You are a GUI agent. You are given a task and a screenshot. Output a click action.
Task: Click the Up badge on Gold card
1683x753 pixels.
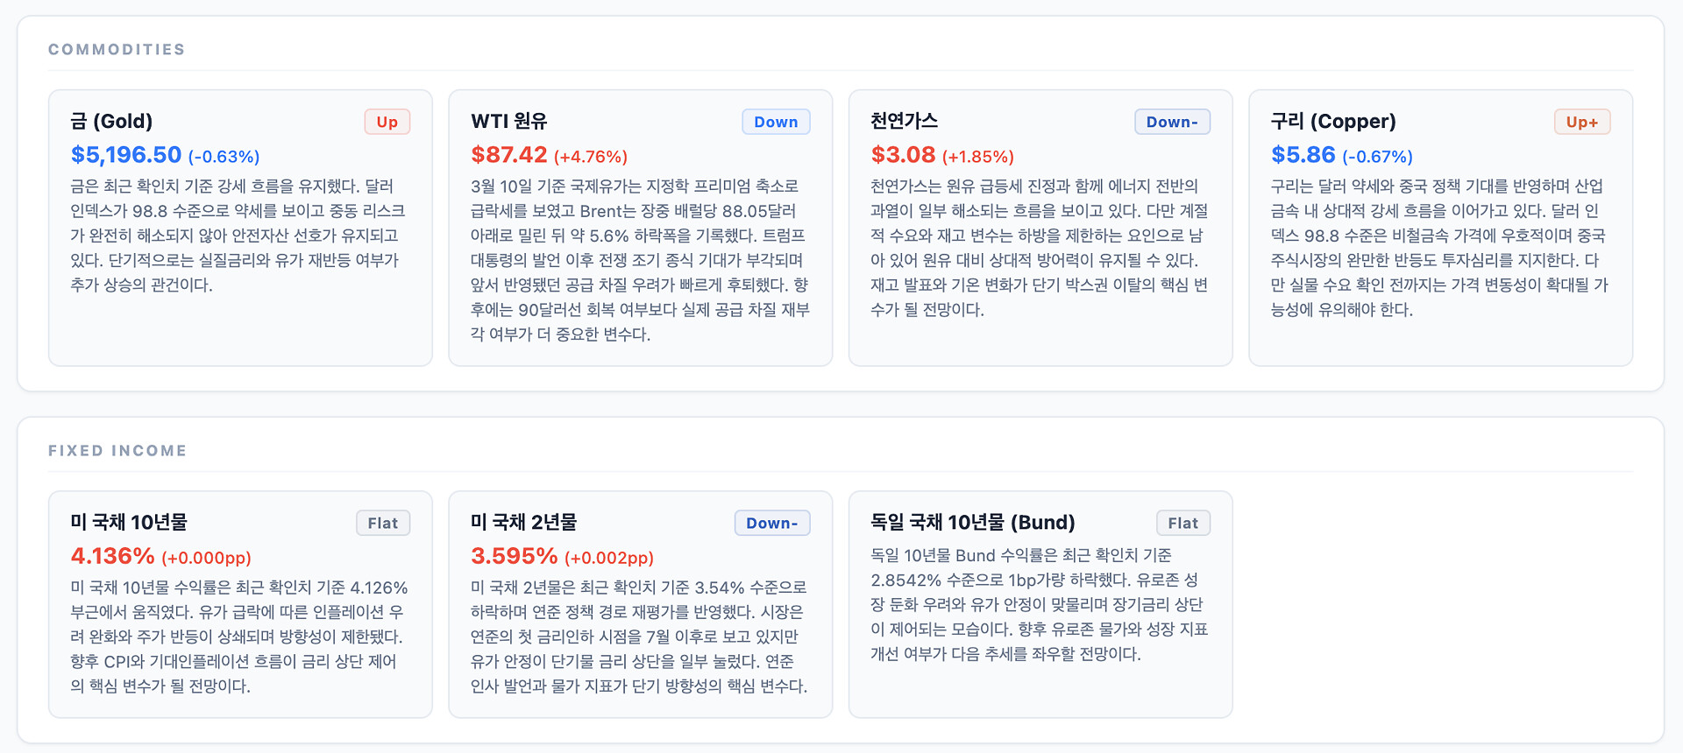tap(387, 122)
